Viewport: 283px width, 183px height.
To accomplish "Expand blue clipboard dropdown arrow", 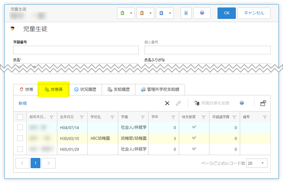I will [170, 13].
